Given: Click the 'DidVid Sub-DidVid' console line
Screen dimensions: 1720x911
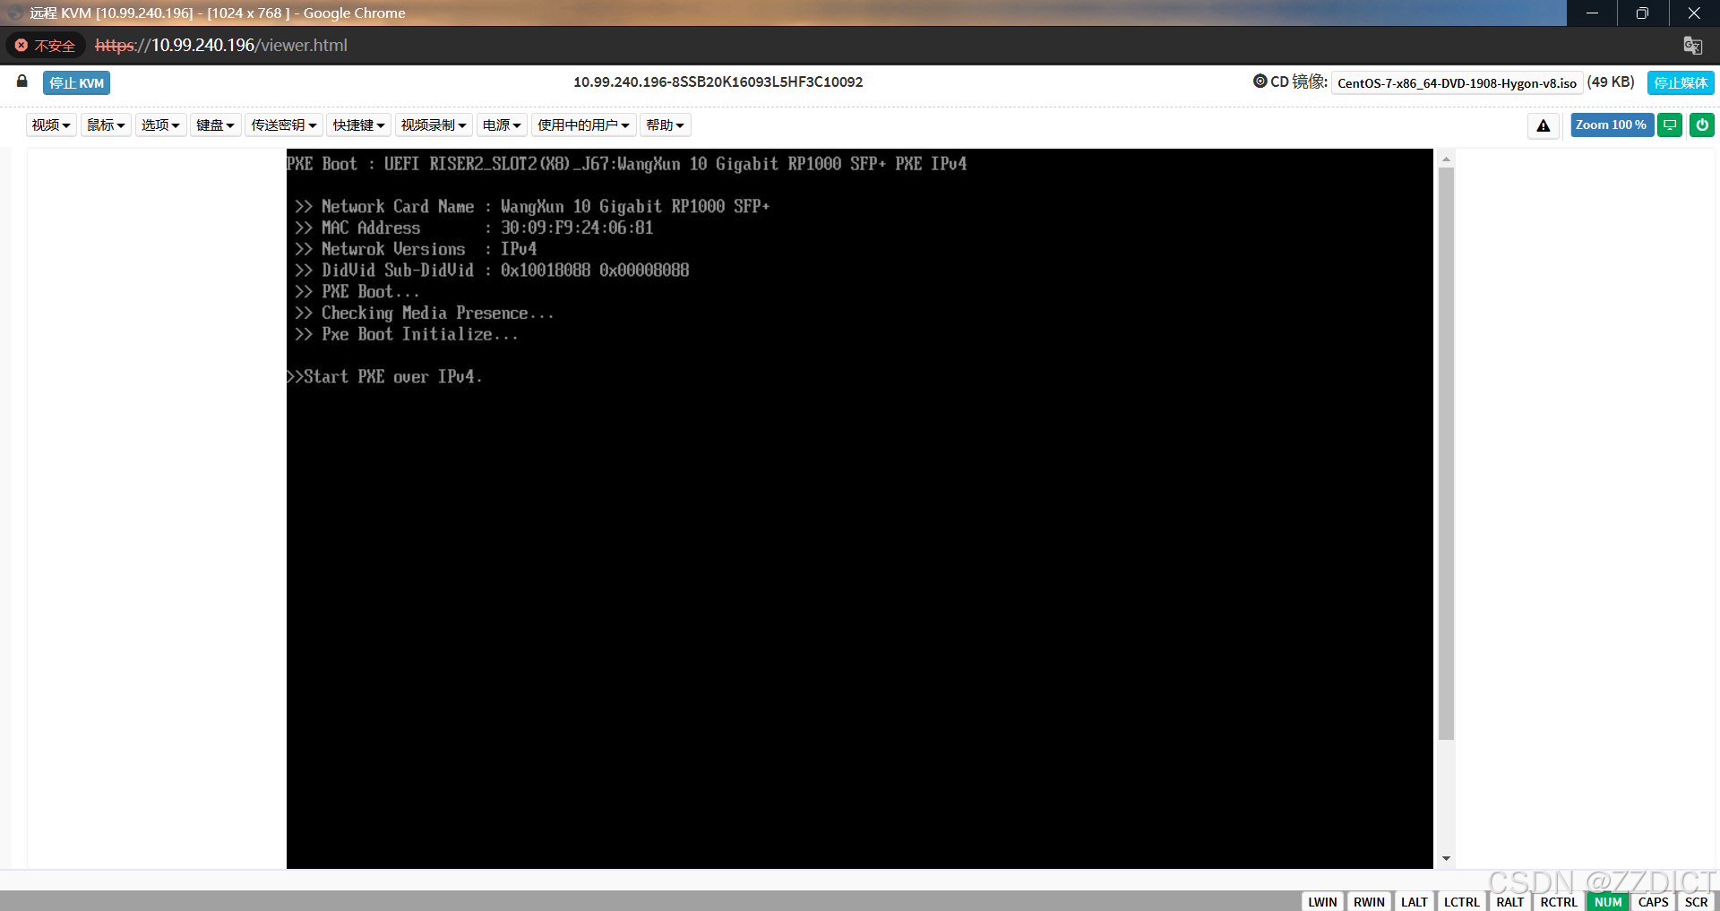Looking at the screenshot, I should pos(492,271).
